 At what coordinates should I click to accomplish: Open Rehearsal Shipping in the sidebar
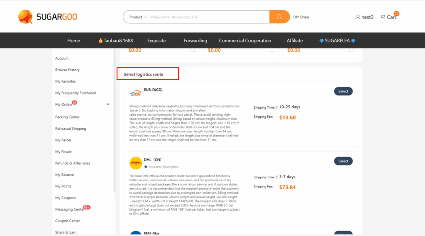[71, 129]
